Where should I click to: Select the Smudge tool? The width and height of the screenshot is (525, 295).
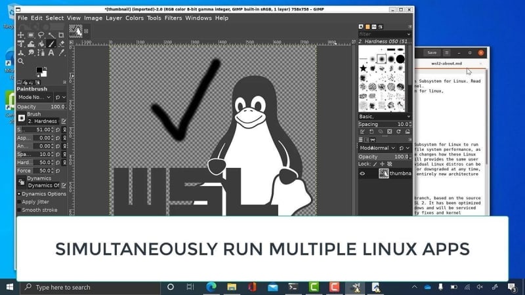coord(31,52)
